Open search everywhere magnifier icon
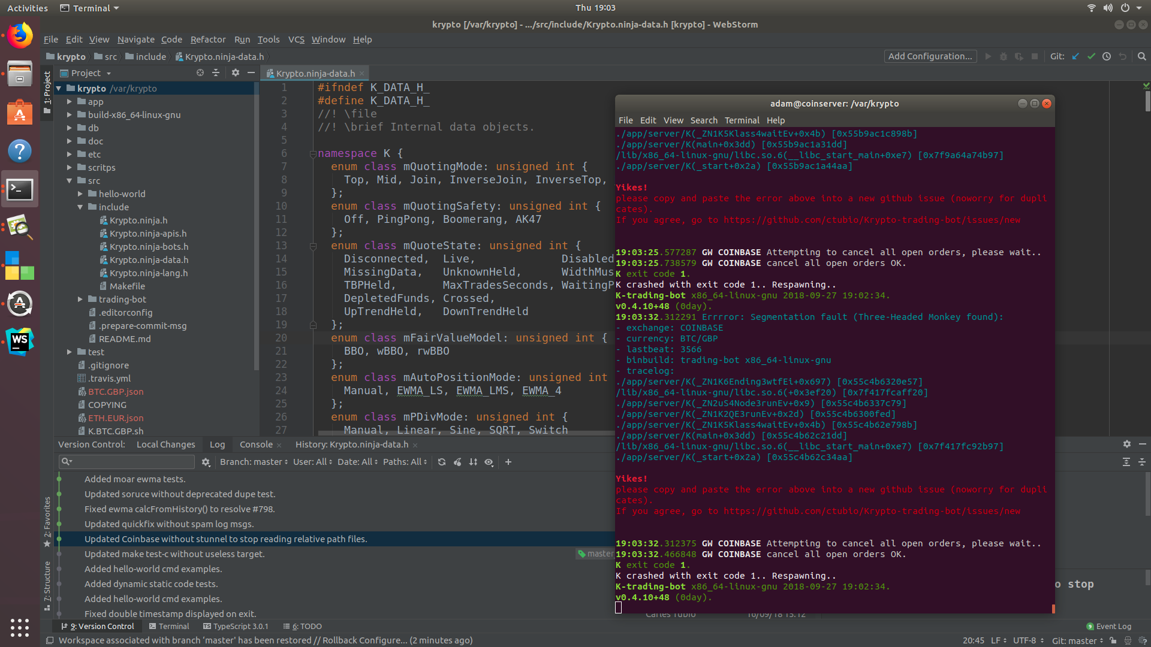 (x=1141, y=56)
